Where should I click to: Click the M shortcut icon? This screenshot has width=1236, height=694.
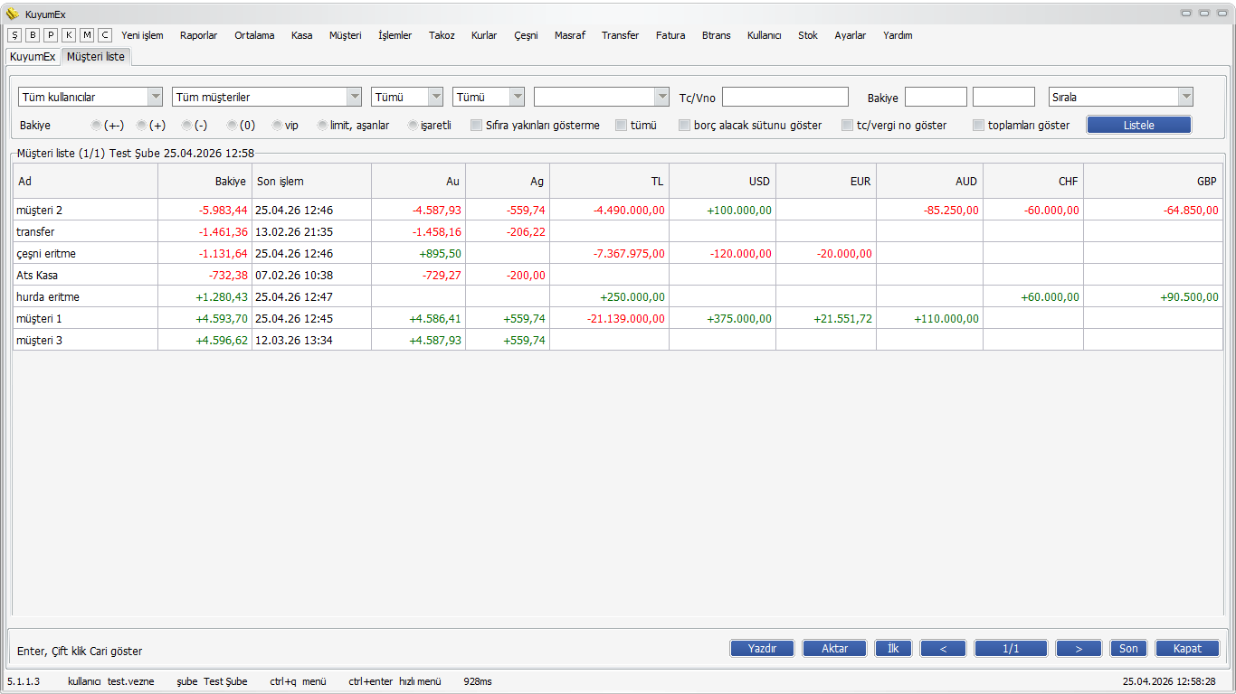pyautogui.click(x=87, y=35)
